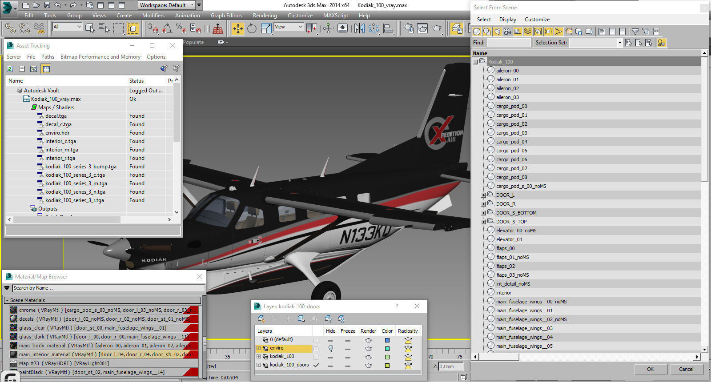The height and width of the screenshot is (382, 711).
Task: Toggle Display Lights filter in Select From Scene
Action: point(497,32)
